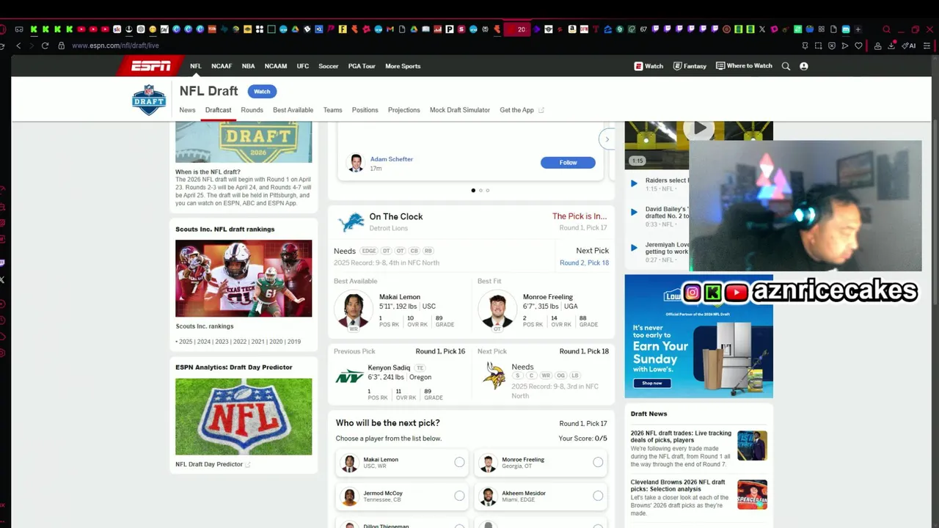Open Where to Watch link
This screenshot has width=939, height=528.
click(x=744, y=66)
